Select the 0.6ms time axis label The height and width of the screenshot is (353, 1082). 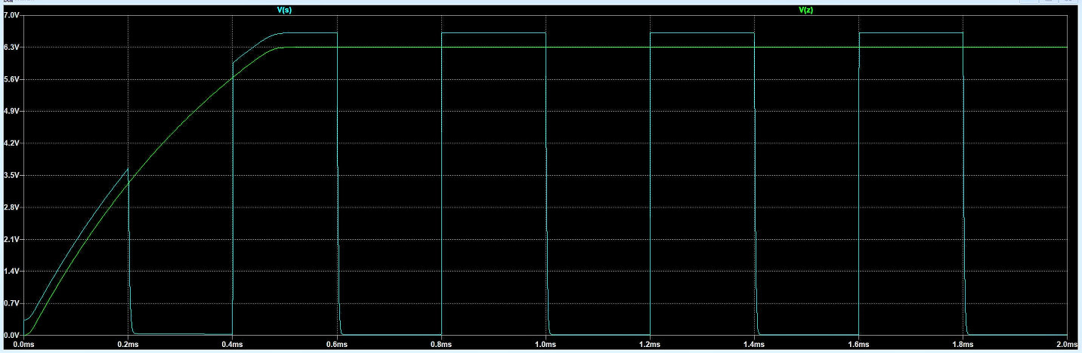tap(337, 345)
